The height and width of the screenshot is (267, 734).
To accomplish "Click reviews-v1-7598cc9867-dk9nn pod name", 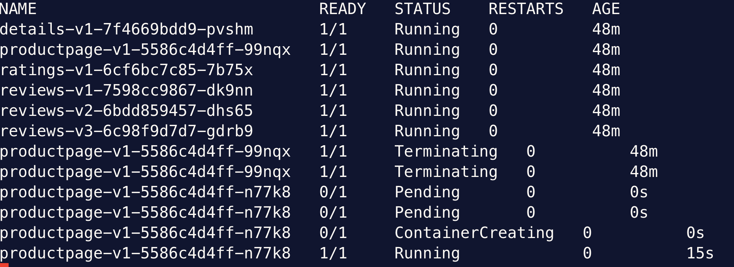I will 126,90.
